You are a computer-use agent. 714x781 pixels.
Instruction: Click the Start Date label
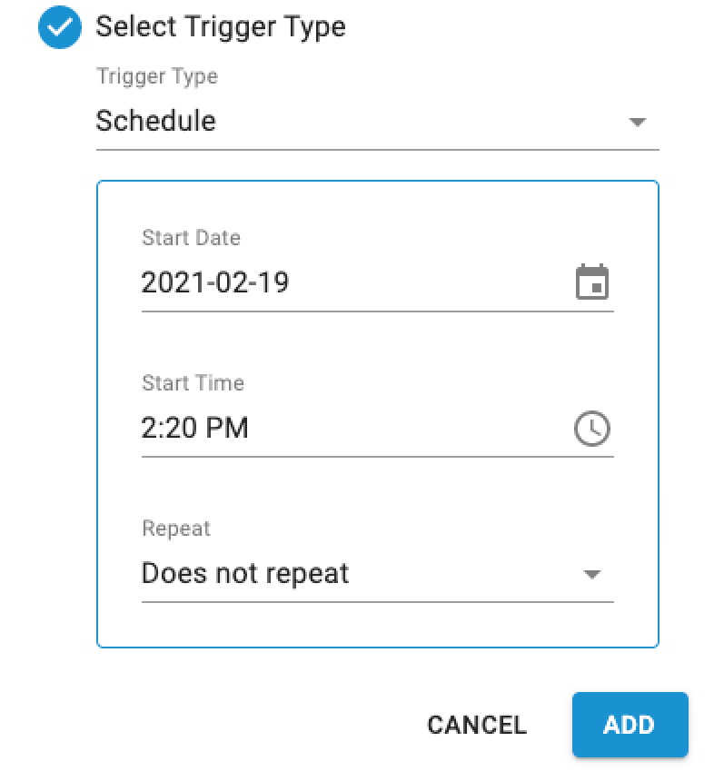click(191, 238)
